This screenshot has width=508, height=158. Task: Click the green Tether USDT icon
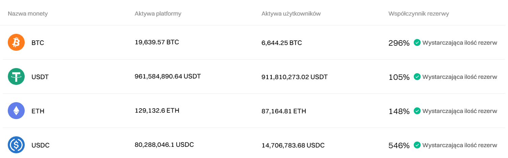(16, 76)
